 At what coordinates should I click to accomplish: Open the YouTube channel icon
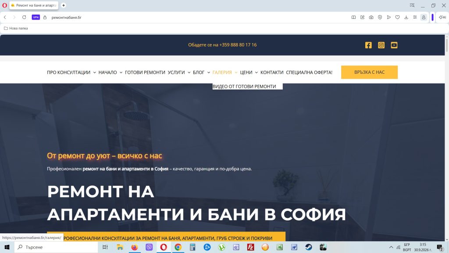coord(394,45)
